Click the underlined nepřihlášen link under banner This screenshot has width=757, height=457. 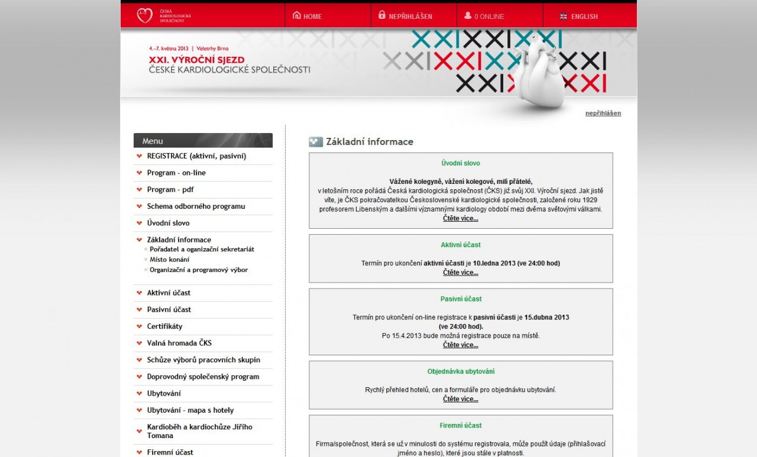coord(603,113)
